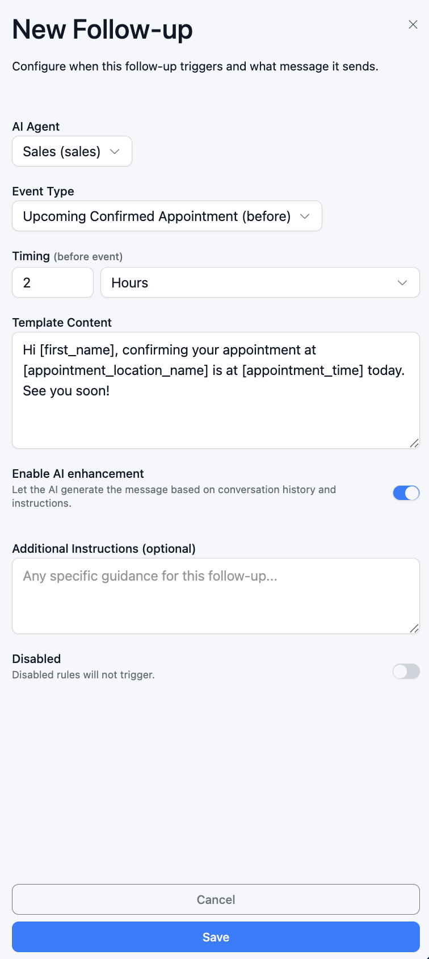Click the Enable AI enhancement label
This screenshot has height=959, width=429.
78,474
